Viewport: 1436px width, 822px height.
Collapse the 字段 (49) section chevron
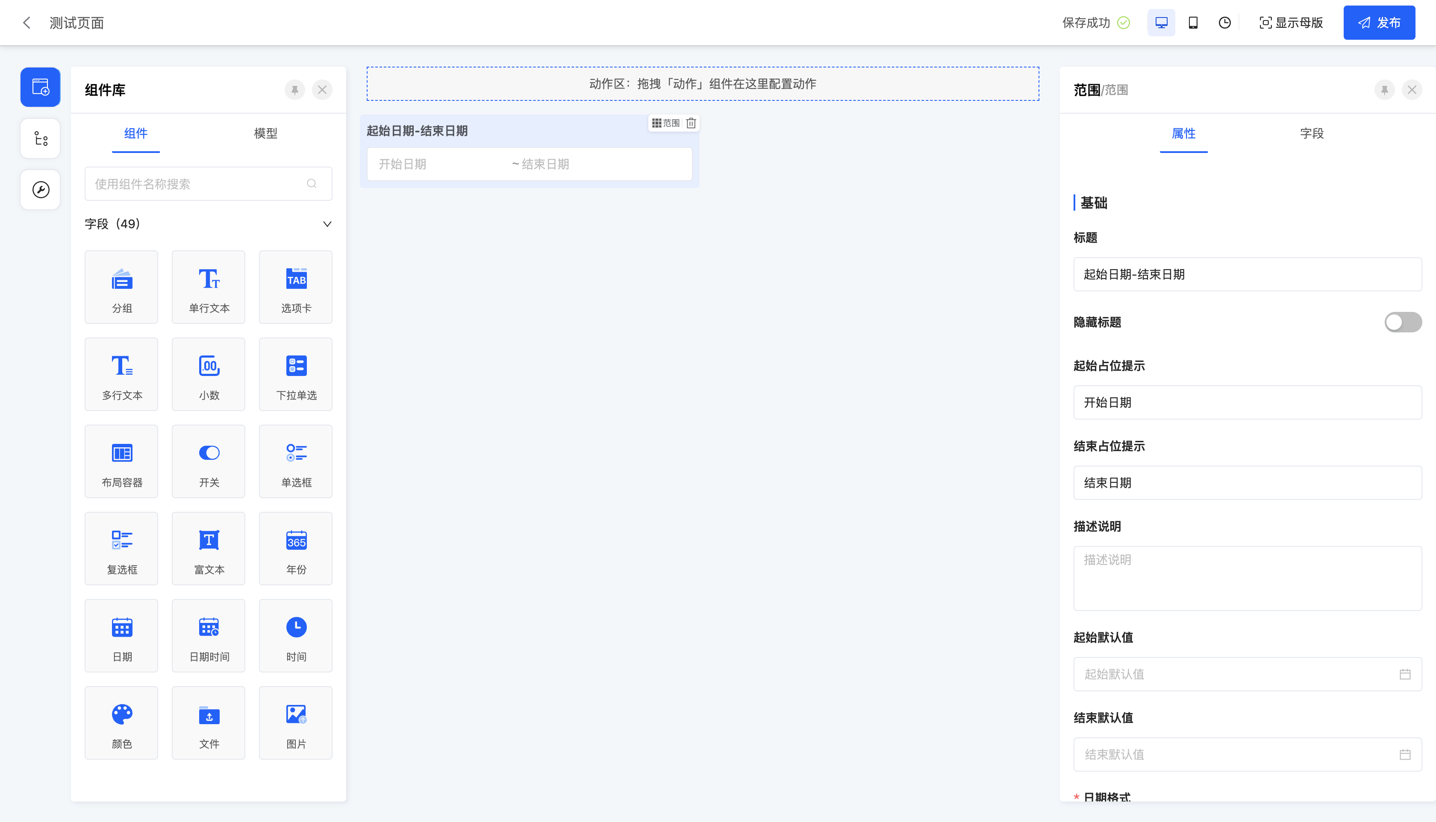pos(327,224)
